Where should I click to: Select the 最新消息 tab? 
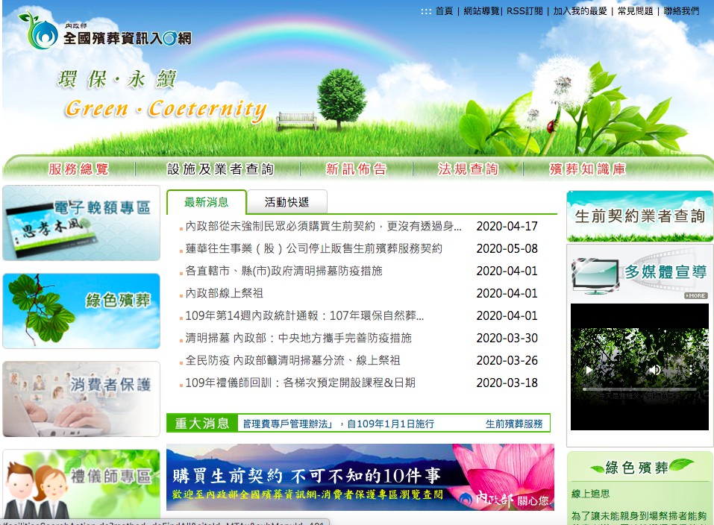(x=207, y=202)
